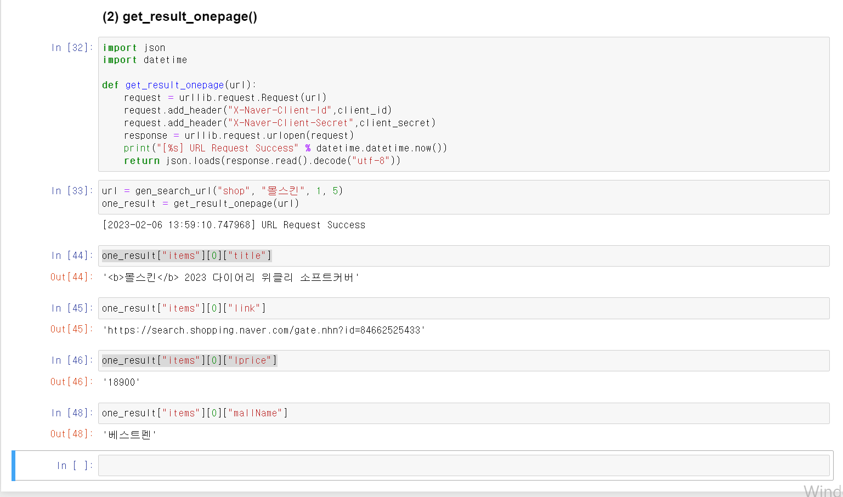Click the Out[48] prompt label
The width and height of the screenshot is (843, 497).
72,434
